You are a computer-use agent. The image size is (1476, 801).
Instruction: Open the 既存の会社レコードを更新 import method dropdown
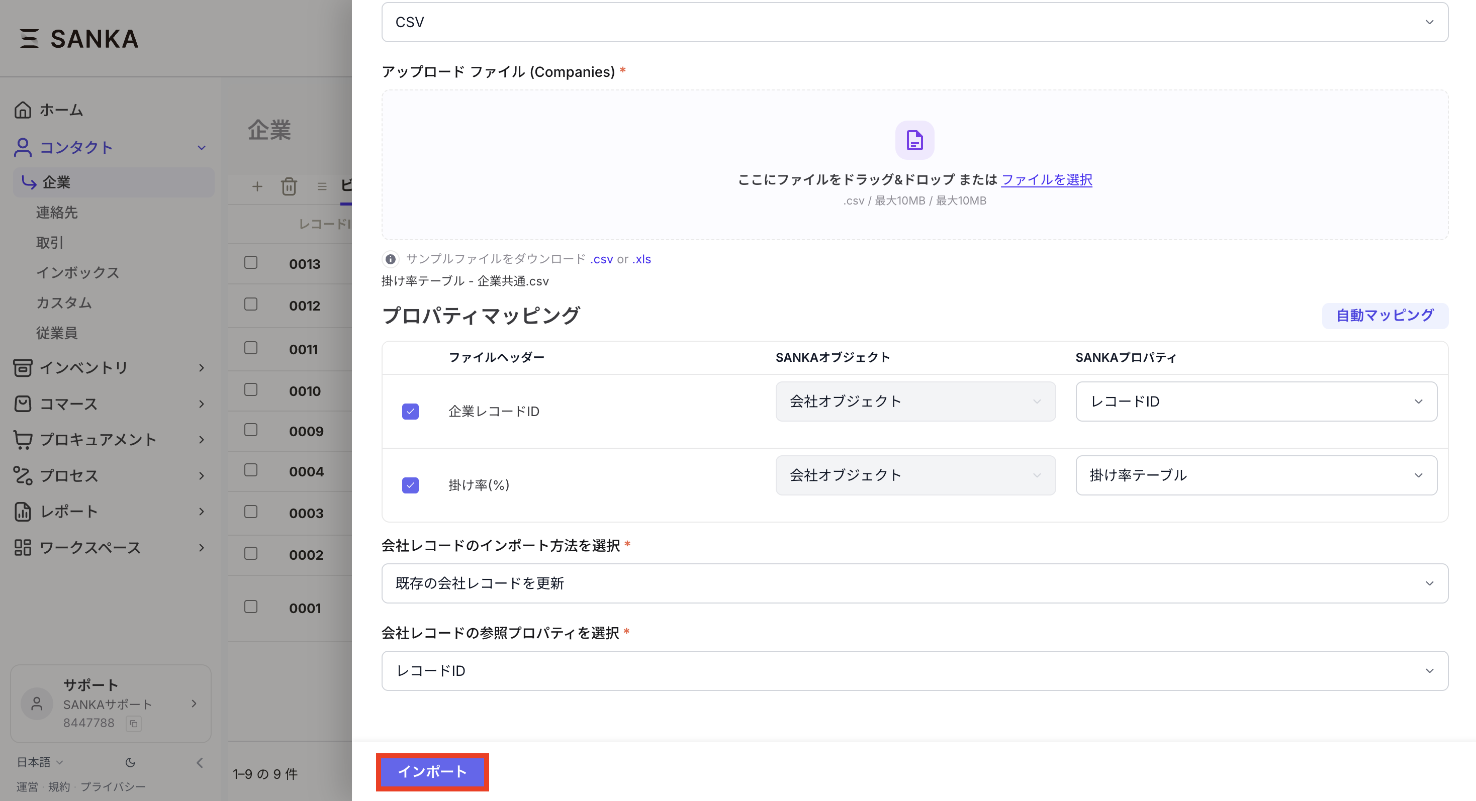tap(914, 583)
